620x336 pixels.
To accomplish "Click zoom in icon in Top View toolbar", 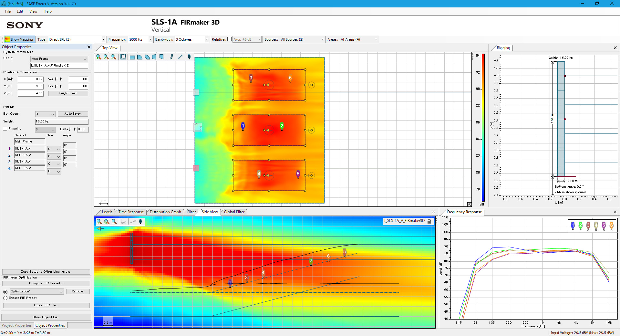I will point(98,57).
